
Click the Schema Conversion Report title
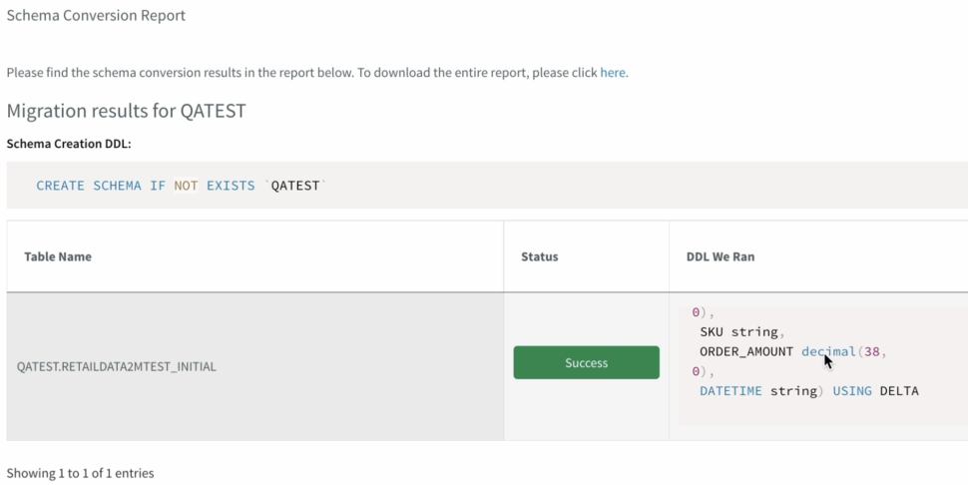point(96,16)
